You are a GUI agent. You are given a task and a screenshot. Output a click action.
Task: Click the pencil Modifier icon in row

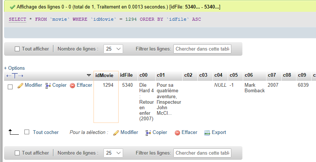[20, 86]
